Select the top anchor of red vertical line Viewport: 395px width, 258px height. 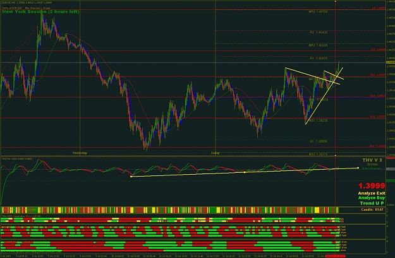pyautogui.click(x=336, y=1)
